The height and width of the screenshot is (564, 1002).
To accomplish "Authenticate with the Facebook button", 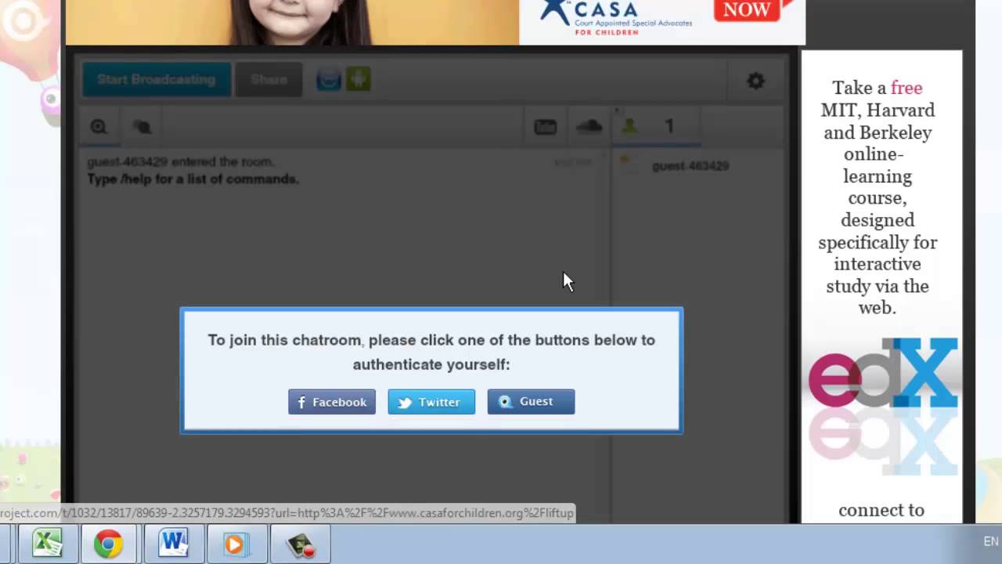I will [x=332, y=402].
